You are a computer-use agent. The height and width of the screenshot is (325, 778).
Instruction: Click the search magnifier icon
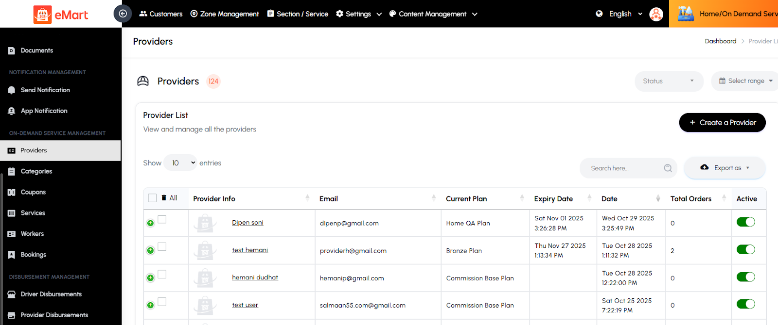click(668, 168)
